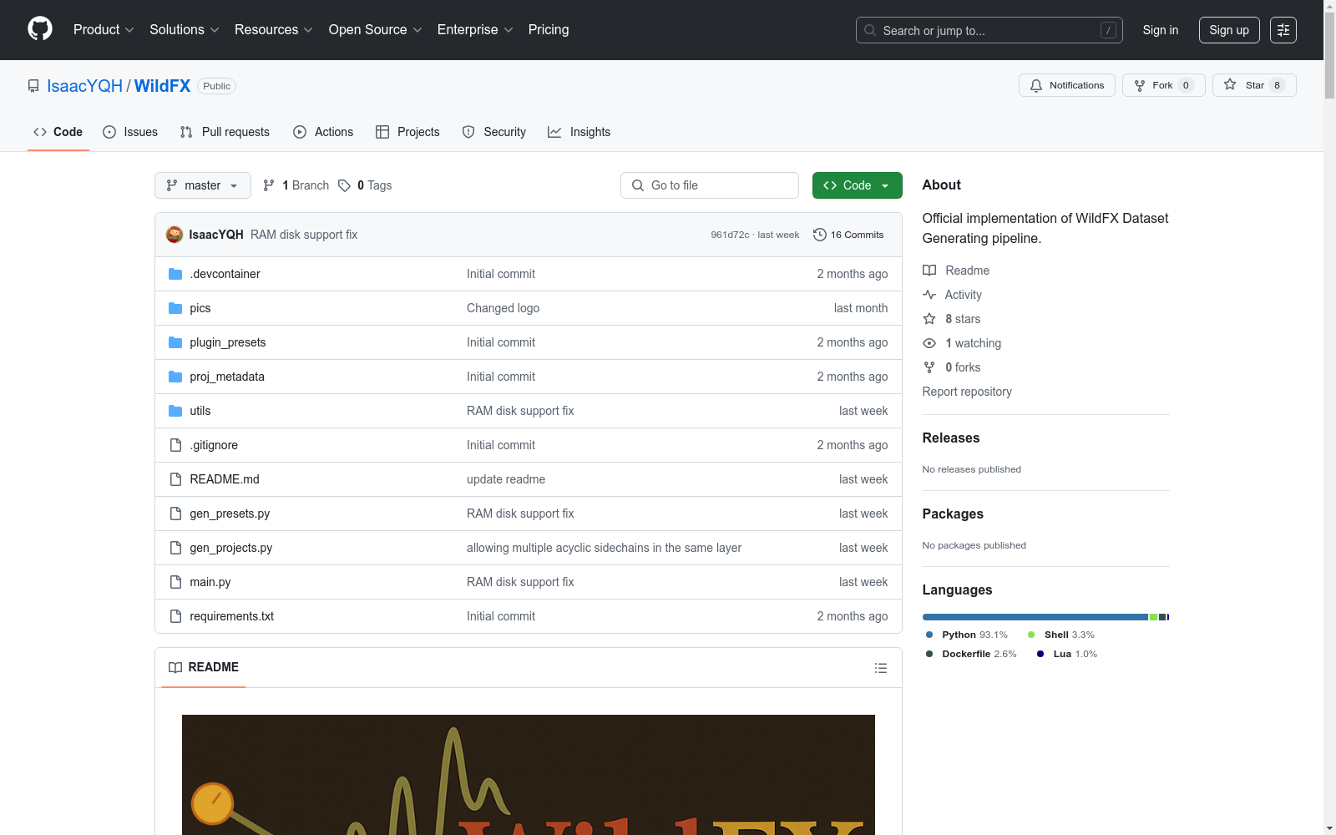Open the gen_projects.py file
This screenshot has height=835, width=1336.
[x=231, y=548]
